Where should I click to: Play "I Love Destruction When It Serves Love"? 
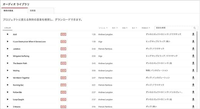(8, 41)
